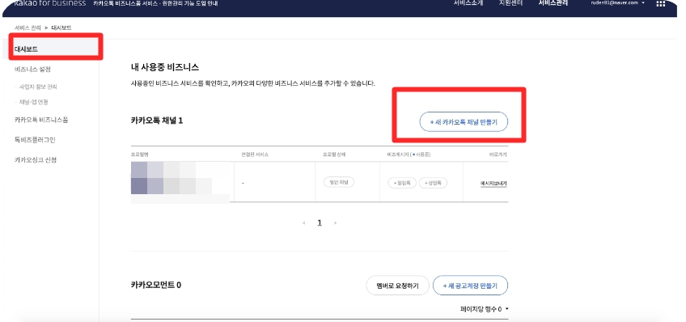686x322 pixels.
Task: Open 톡비즈플러그인 in the sidebar
Action: [x=35, y=140]
